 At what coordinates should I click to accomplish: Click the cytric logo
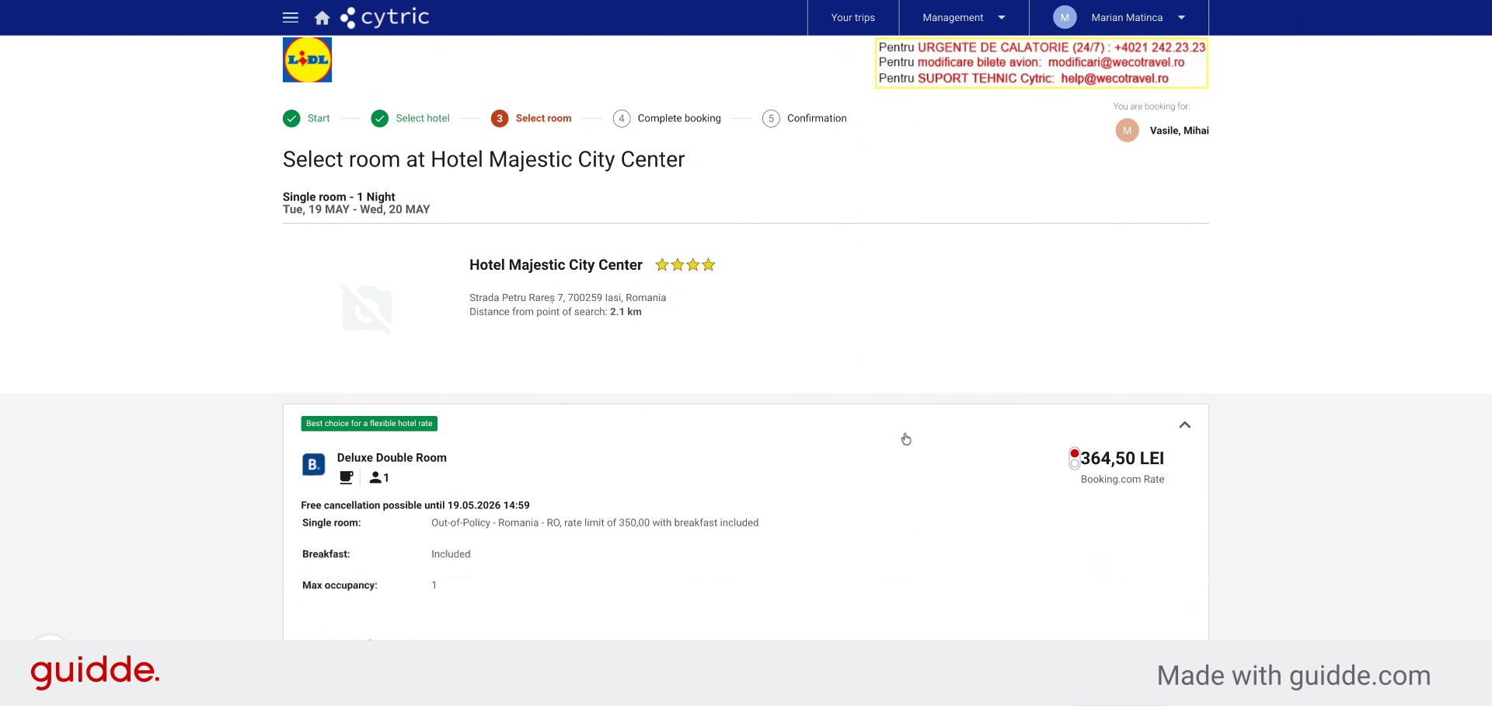[385, 17]
